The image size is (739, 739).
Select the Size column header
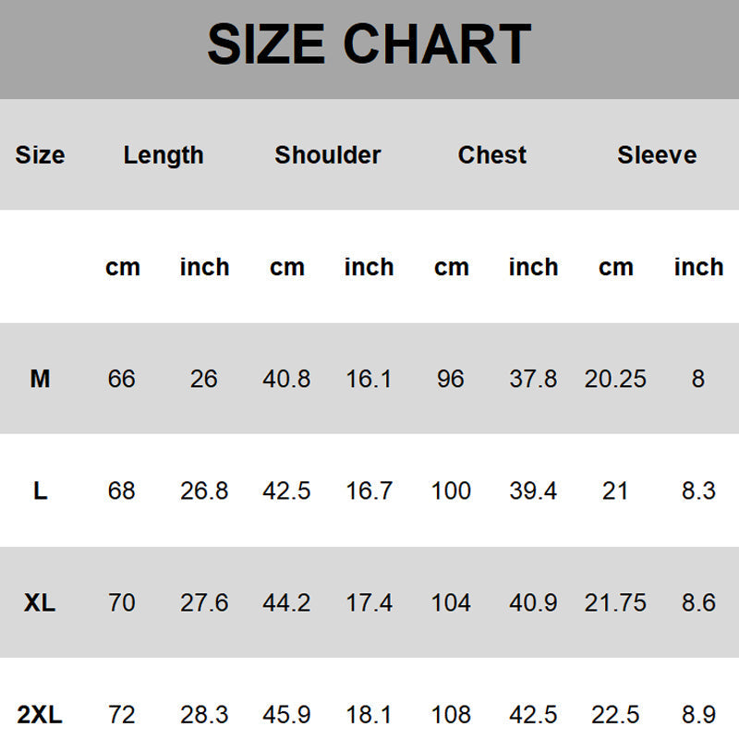[x=40, y=155]
